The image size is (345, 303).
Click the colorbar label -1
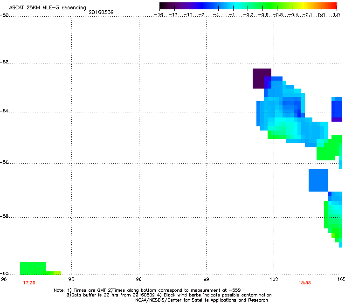[x=231, y=15]
